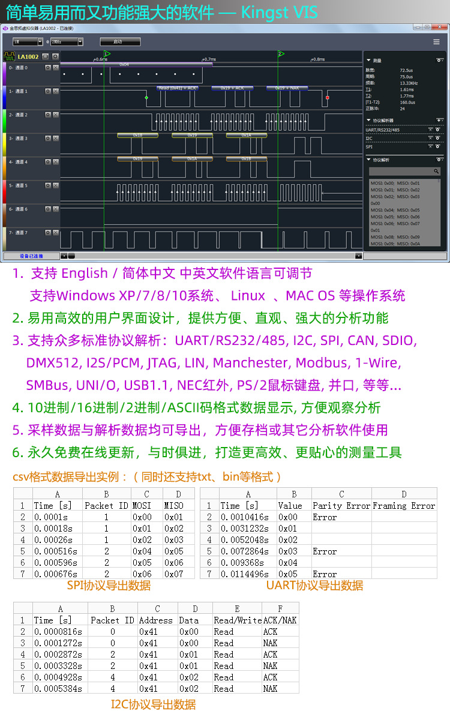Remove channel 3 with its X icon
Viewport: 450px width, 714px height.
pos(56,138)
